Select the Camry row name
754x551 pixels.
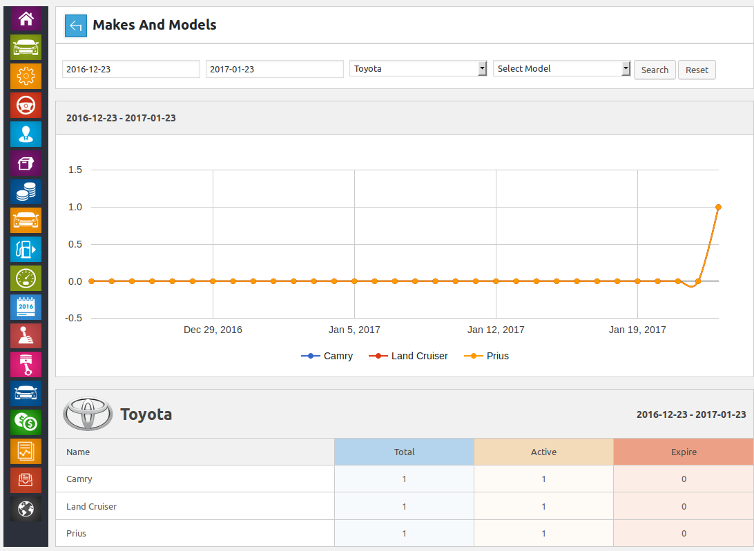tap(79, 479)
